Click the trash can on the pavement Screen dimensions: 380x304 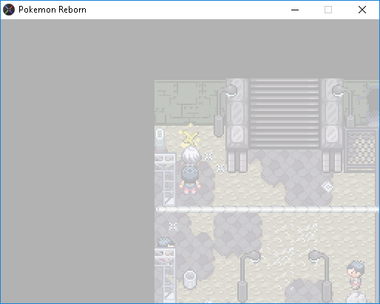[x=190, y=280]
